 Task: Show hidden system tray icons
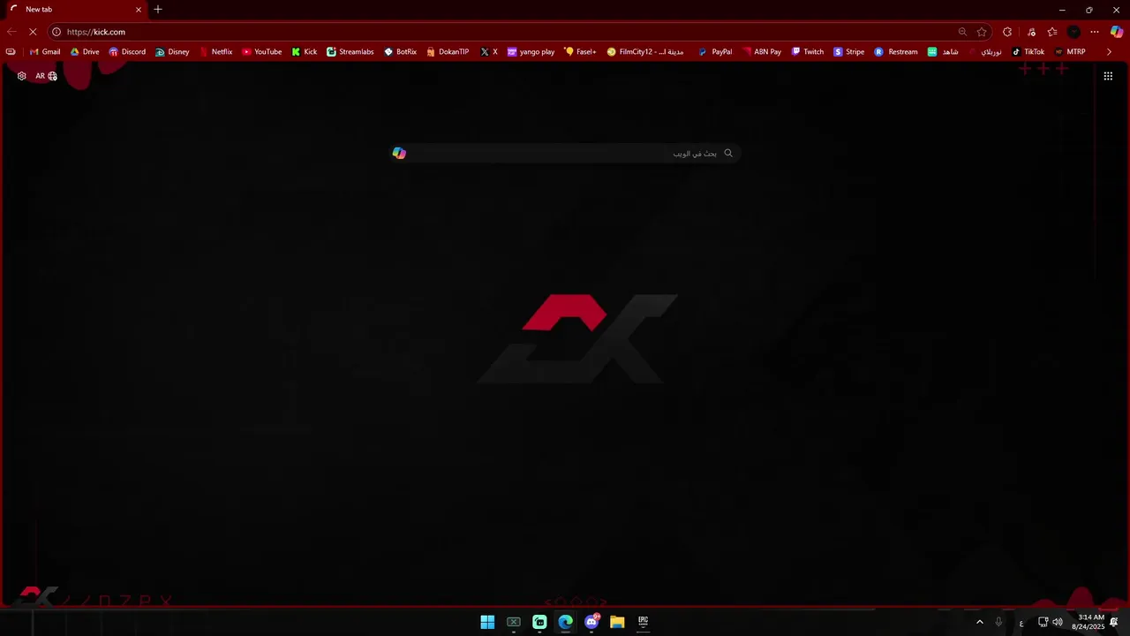pos(979,622)
